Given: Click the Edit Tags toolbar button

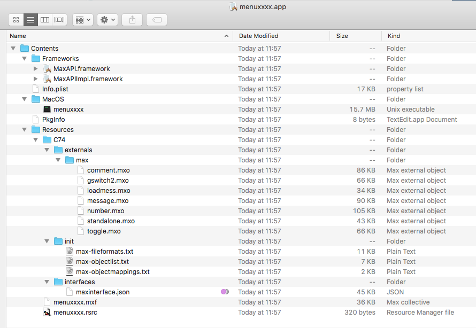Looking at the screenshot, I should (157, 20).
